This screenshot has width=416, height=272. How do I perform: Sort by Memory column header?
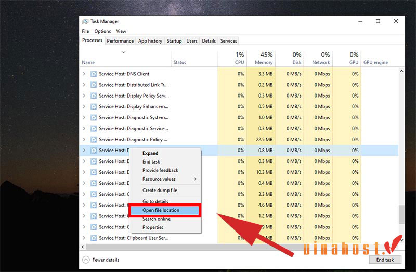point(261,59)
